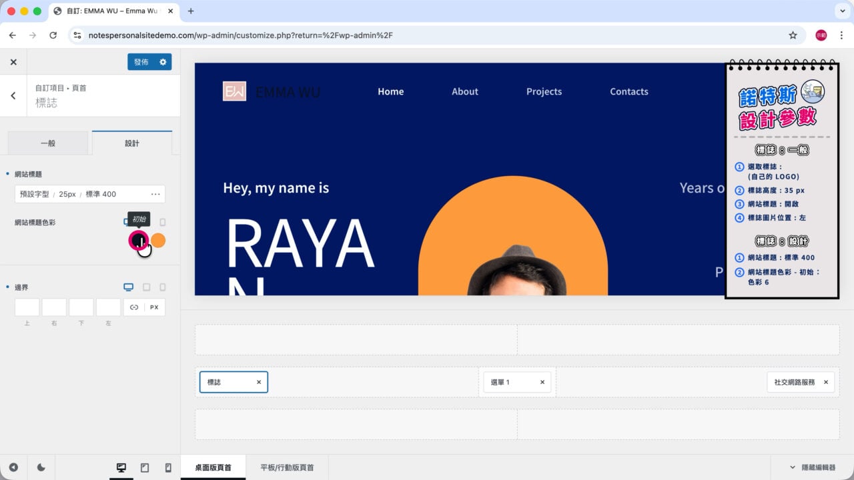Open the 平板/行動版頁首 tab
Viewport: 854px width, 480px height.
(x=287, y=468)
